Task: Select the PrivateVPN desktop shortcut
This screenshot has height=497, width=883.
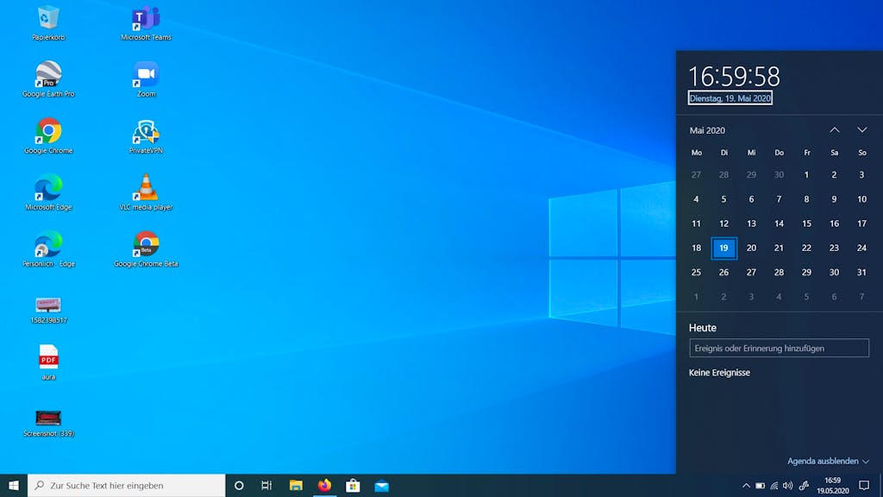Action: click(146, 135)
